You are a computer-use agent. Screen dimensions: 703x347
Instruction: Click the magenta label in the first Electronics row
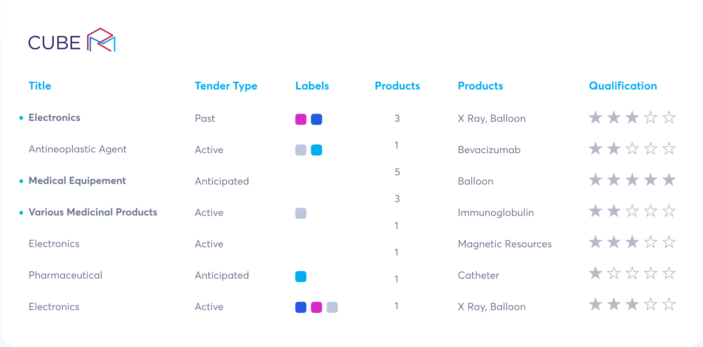pos(301,120)
